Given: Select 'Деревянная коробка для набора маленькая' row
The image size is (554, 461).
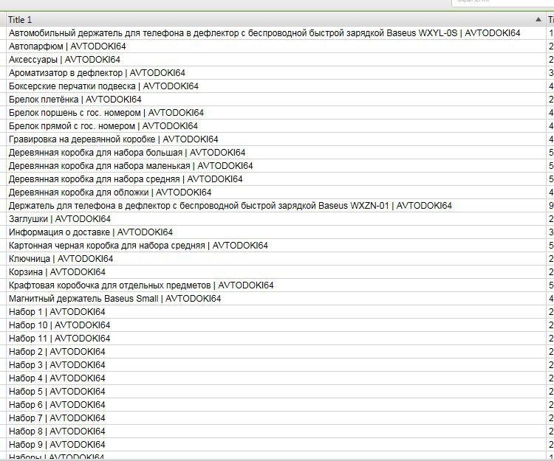Looking at the screenshot, I should (x=276, y=166).
